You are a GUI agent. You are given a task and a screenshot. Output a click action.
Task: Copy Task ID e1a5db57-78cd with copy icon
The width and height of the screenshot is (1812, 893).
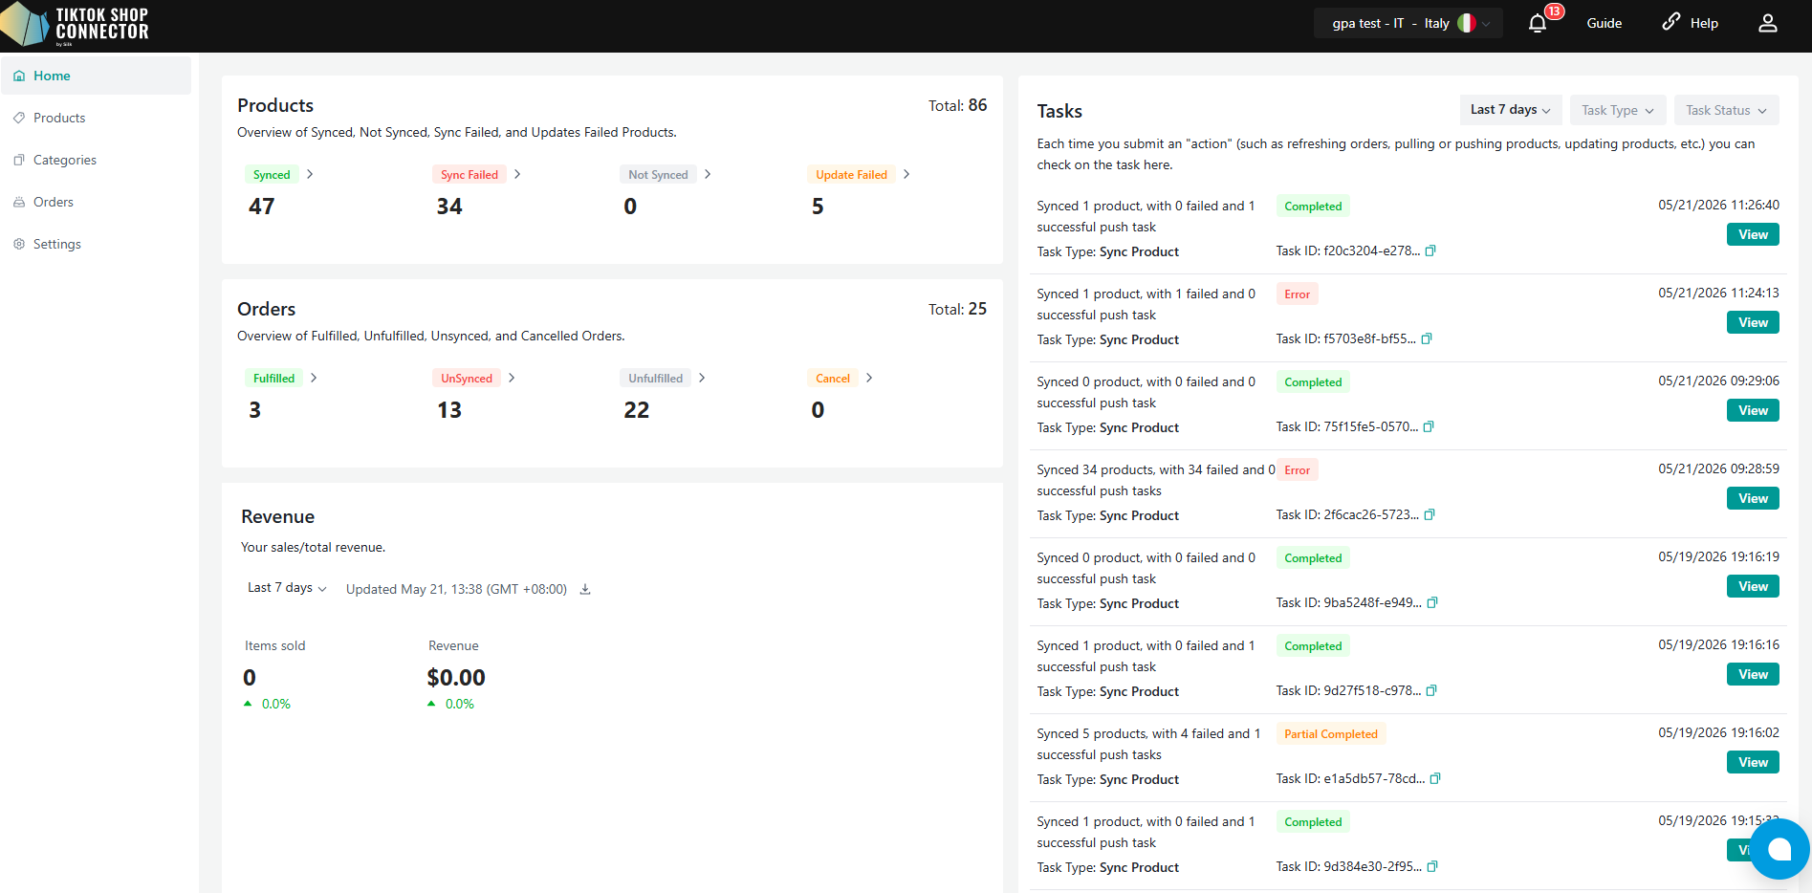[x=1435, y=778]
